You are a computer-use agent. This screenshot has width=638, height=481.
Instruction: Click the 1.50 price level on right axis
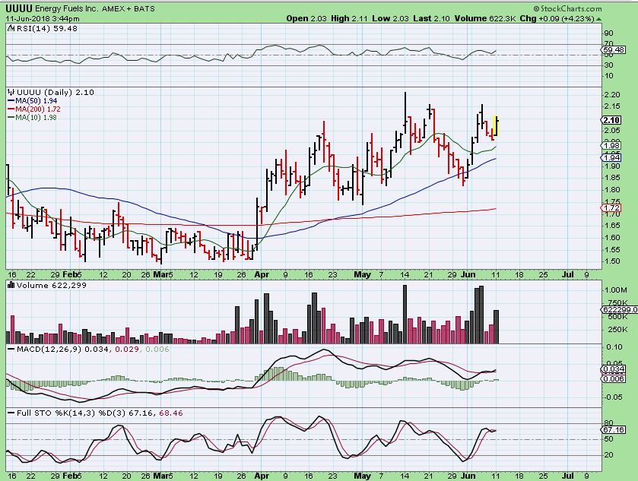pyautogui.click(x=613, y=261)
